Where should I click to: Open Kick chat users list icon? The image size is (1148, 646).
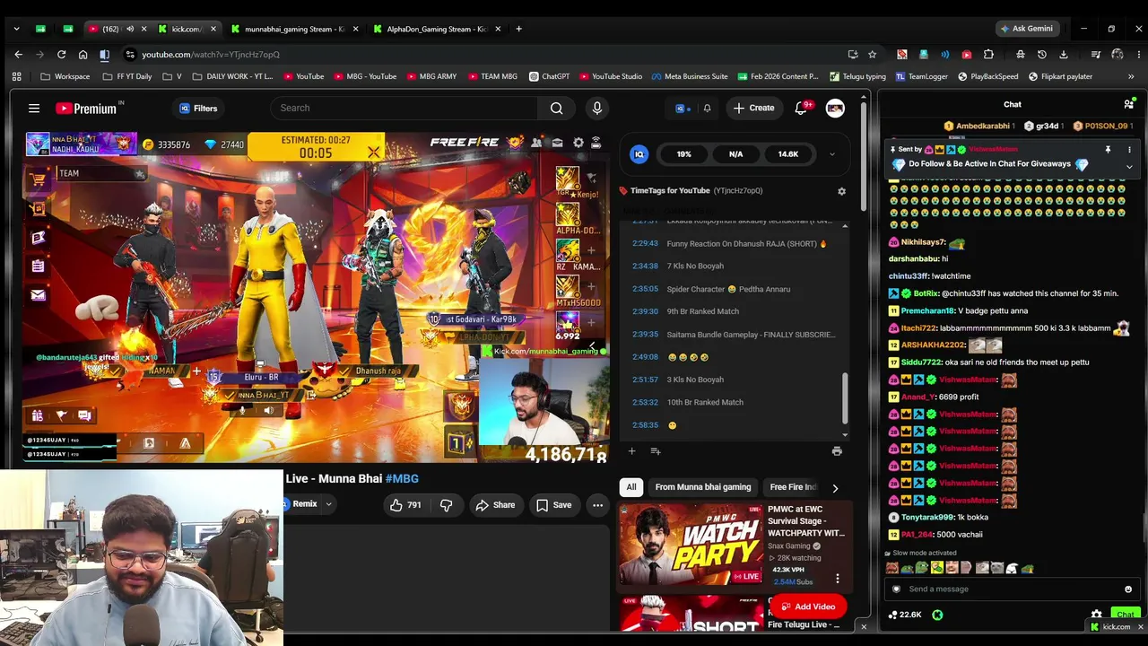coord(1128,105)
